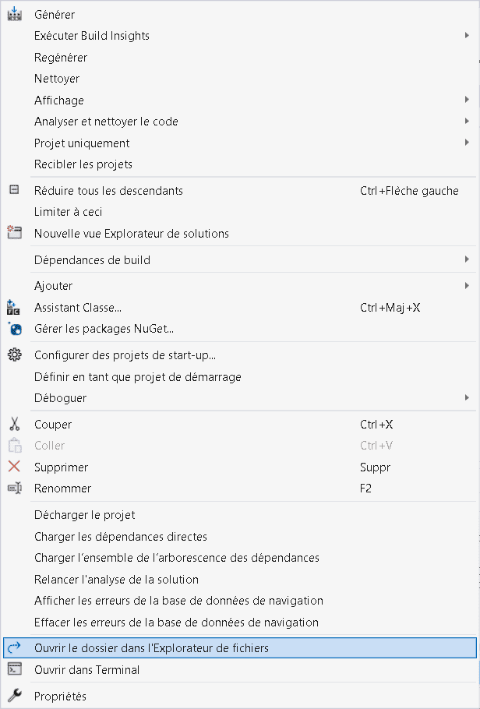
Task: Expand the Affichage submenu arrow
Action: (x=467, y=100)
